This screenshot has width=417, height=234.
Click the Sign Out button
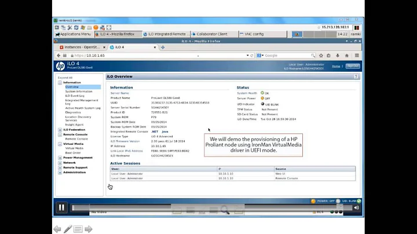[353, 66]
